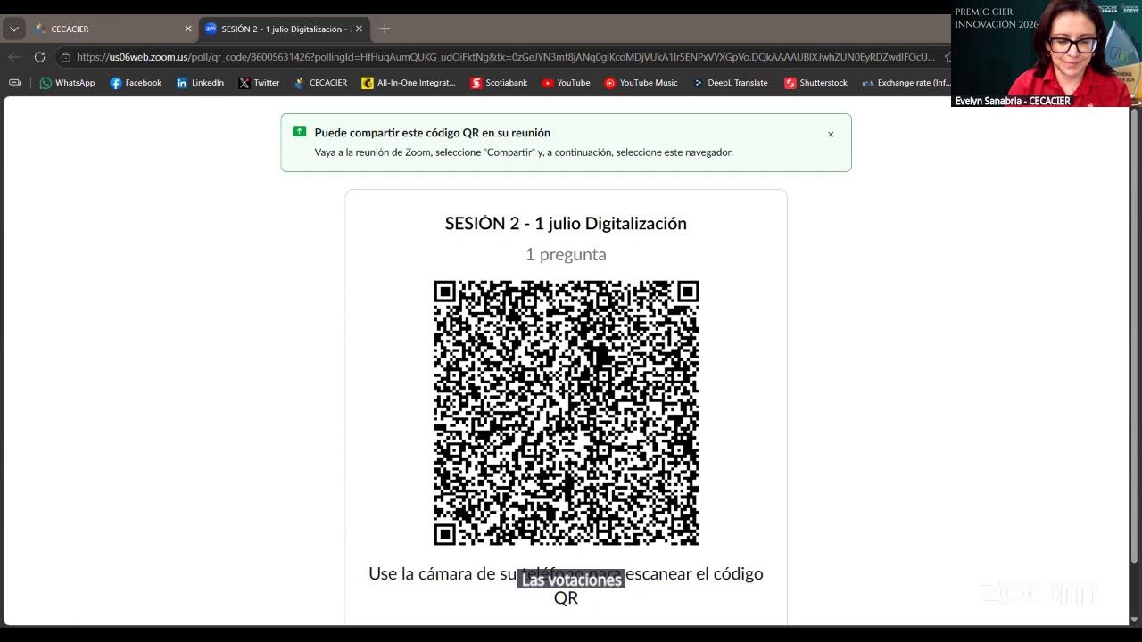This screenshot has width=1142, height=642.
Task: Close the SESIÓN 2 Digitalización tab
Action: coord(359,29)
